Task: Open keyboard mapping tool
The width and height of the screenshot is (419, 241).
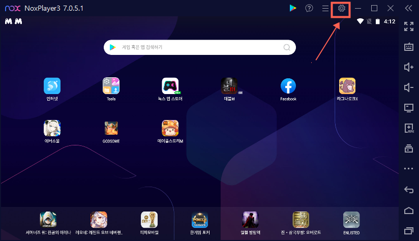Action: (x=409, y=47)
